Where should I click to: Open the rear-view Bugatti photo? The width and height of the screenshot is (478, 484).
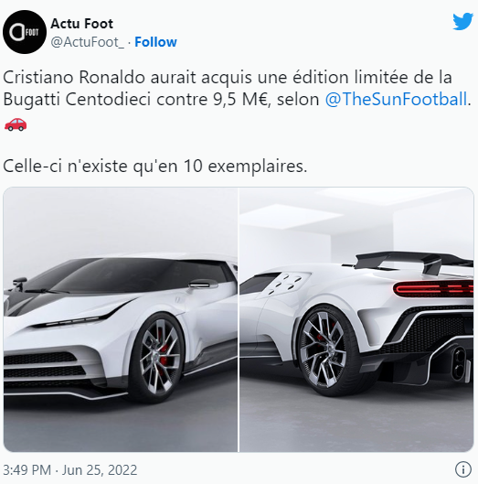click(x=356, y=319)
